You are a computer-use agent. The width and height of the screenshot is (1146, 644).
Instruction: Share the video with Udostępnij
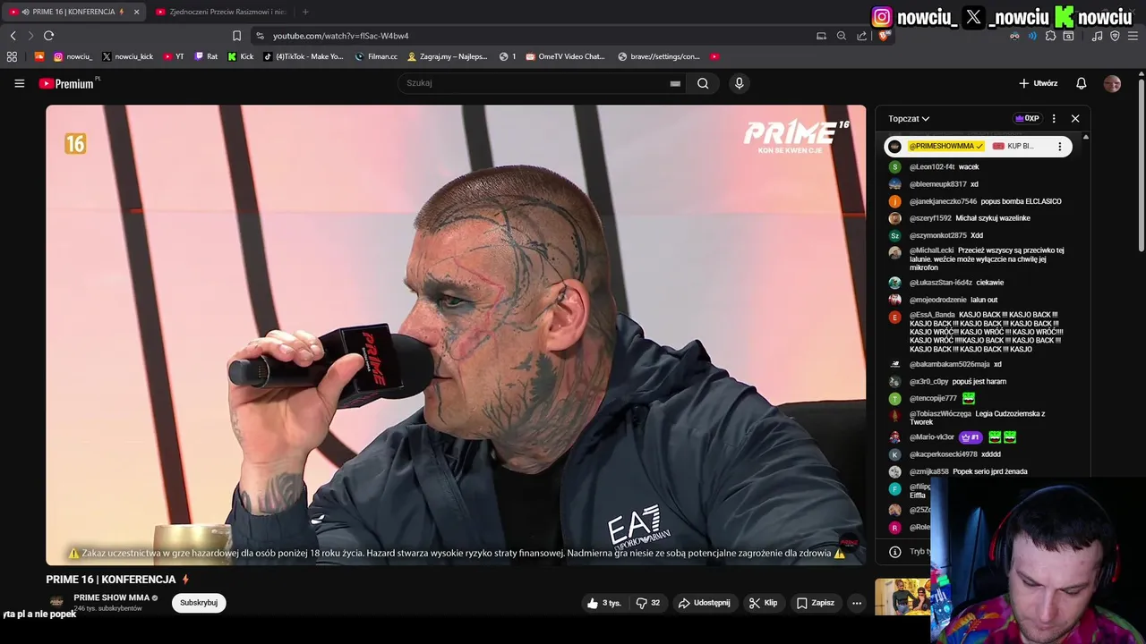coord(704,603)
